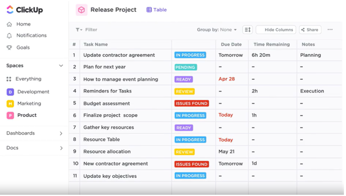Switch to the Table view tab

pos(157,10)
